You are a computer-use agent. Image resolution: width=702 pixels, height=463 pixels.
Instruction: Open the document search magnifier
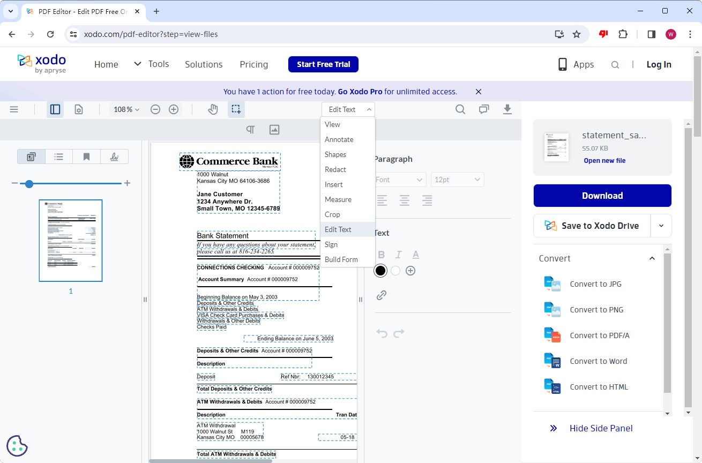[x=460, y=109]
